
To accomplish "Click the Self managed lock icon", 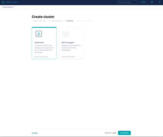I will click(66, 34).
